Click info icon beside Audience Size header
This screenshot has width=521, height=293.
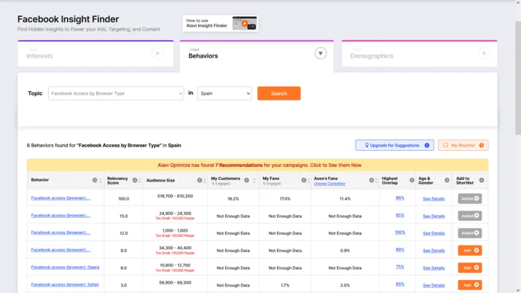pyautogui.click(x=200, y=180)
